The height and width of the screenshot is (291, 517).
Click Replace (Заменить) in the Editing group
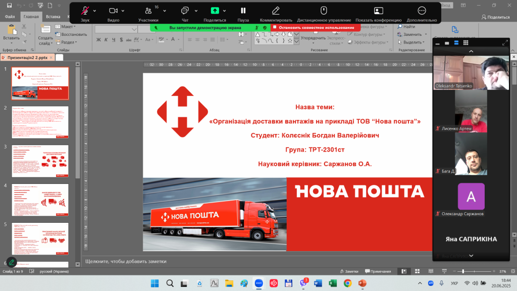[412, 34]
